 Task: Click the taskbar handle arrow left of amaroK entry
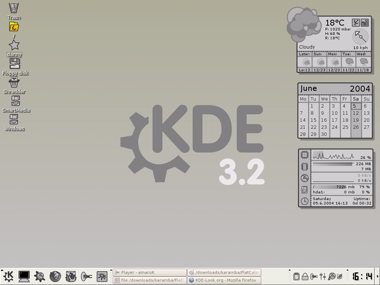point(111,270)
